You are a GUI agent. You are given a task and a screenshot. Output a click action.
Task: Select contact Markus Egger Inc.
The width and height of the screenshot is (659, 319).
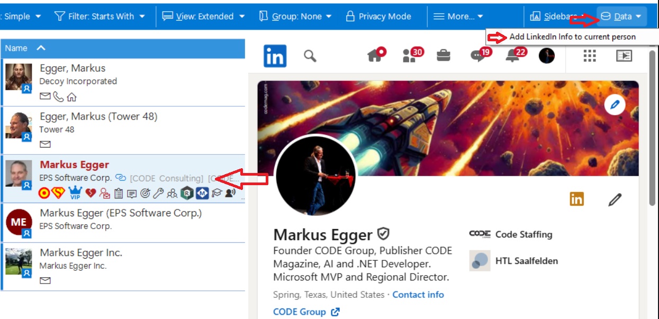coord(124,266)
